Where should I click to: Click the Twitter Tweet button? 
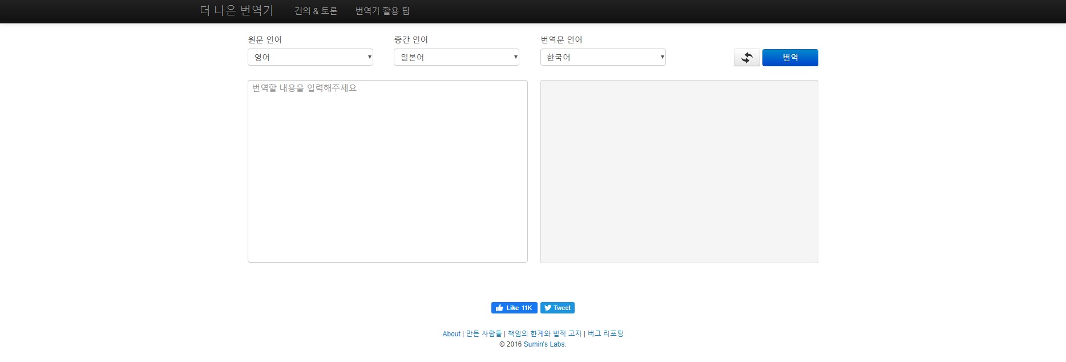click(557, 308)
